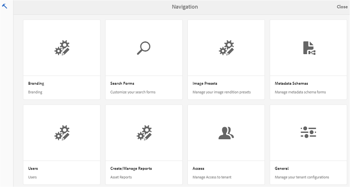Click the Search Forms title
Image resolution: width=350 pixels, height=187 pixels.
(122, 84)
